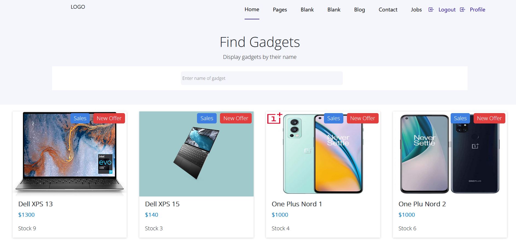Image resolution: width=516 pixels, height=242 pixels.
Task: Open the Profile link
Action: [477, 10]
